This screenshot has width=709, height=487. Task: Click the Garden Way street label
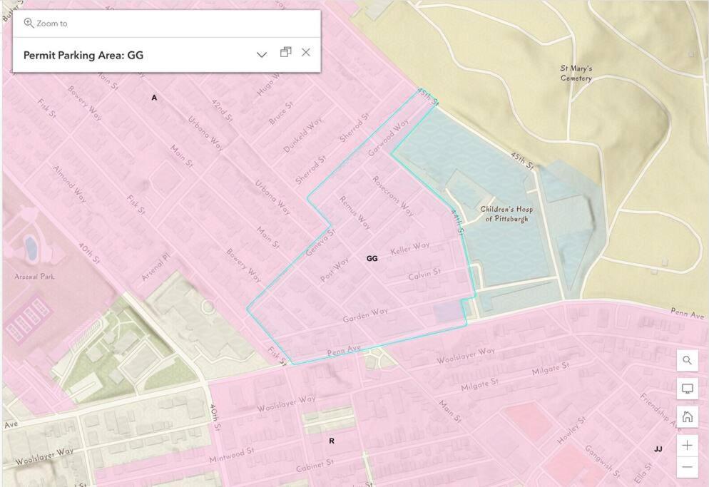365,315
